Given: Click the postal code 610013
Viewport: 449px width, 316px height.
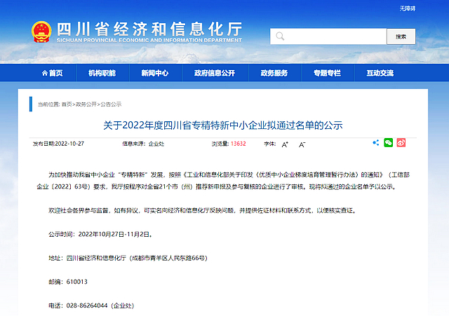Looking at the screenshot, I should 76,282.
